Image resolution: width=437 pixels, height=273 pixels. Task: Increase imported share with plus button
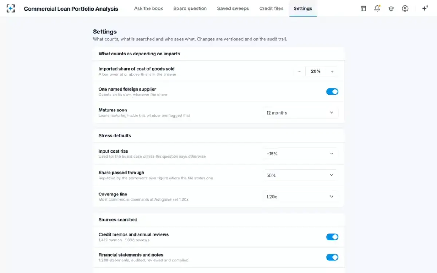(x=332, y=72)
